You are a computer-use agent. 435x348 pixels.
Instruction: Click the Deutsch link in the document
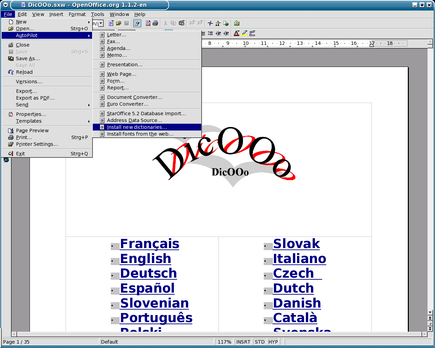[149, 273]
